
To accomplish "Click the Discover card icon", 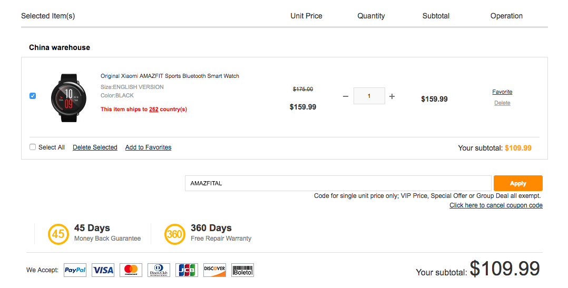I will click(214, 270).
